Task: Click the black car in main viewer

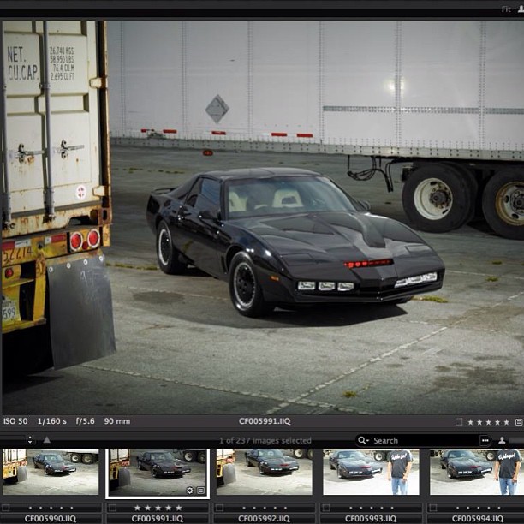Action: (295, 241)
